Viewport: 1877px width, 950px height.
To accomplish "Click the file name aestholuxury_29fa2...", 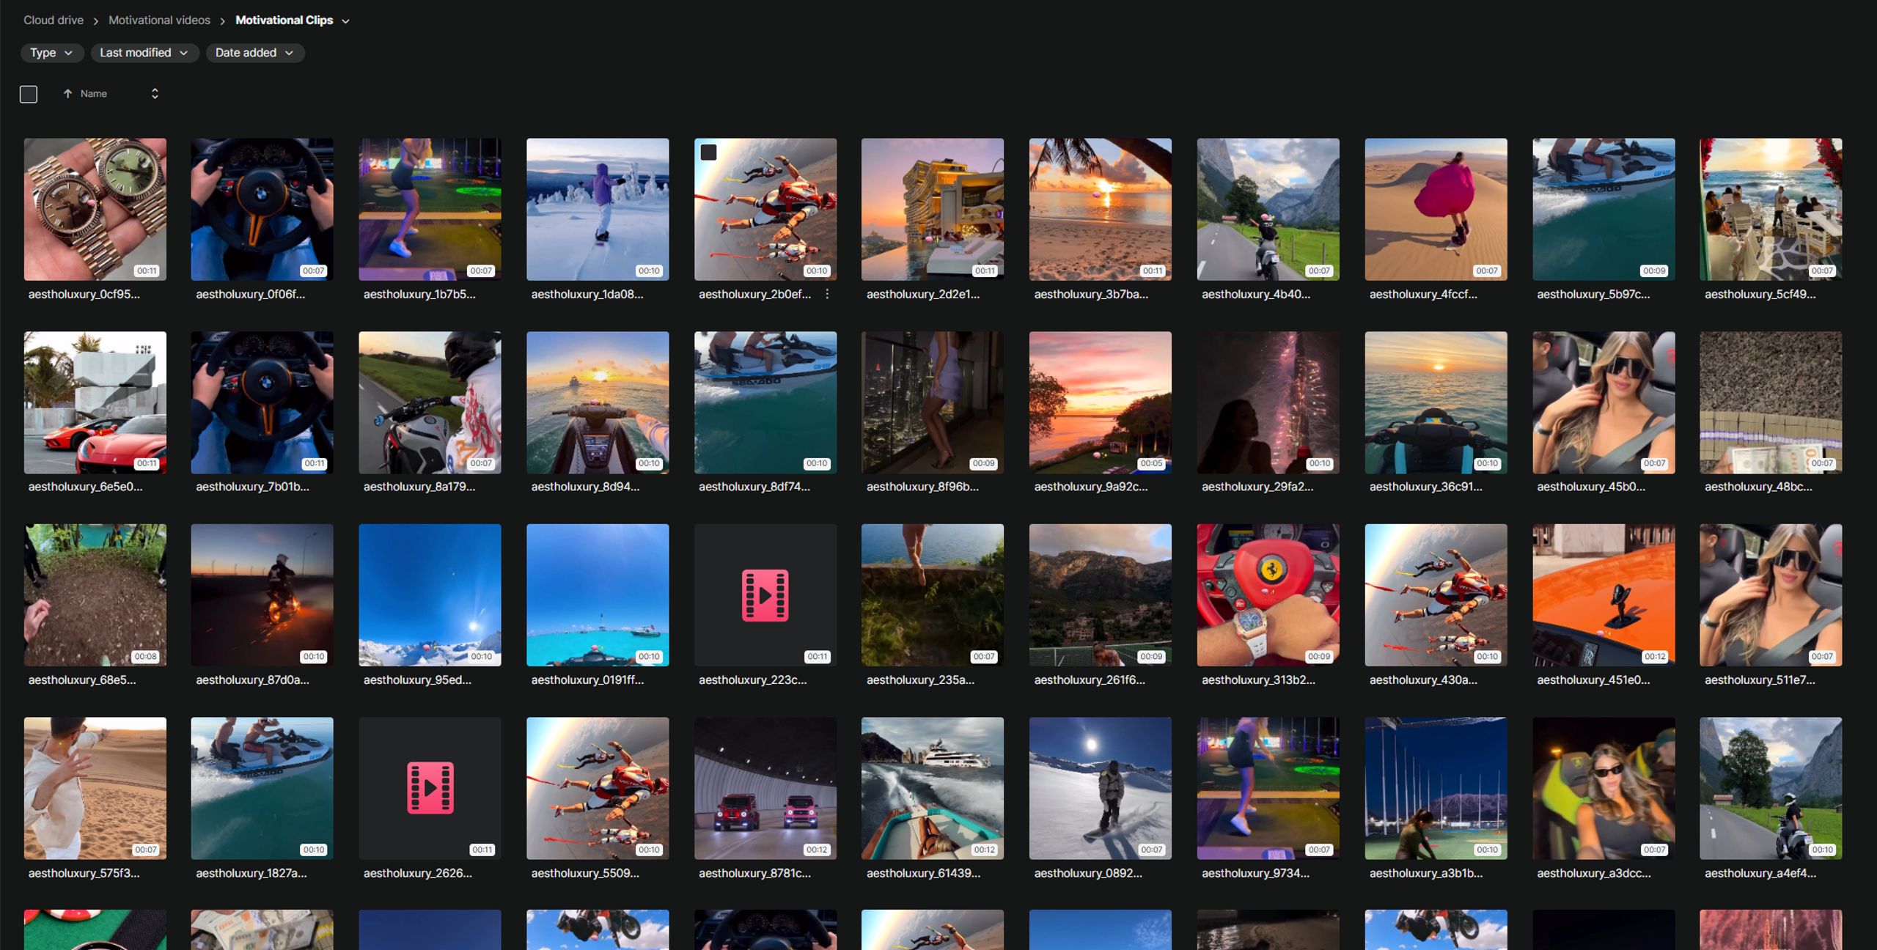I will 1257,487.
